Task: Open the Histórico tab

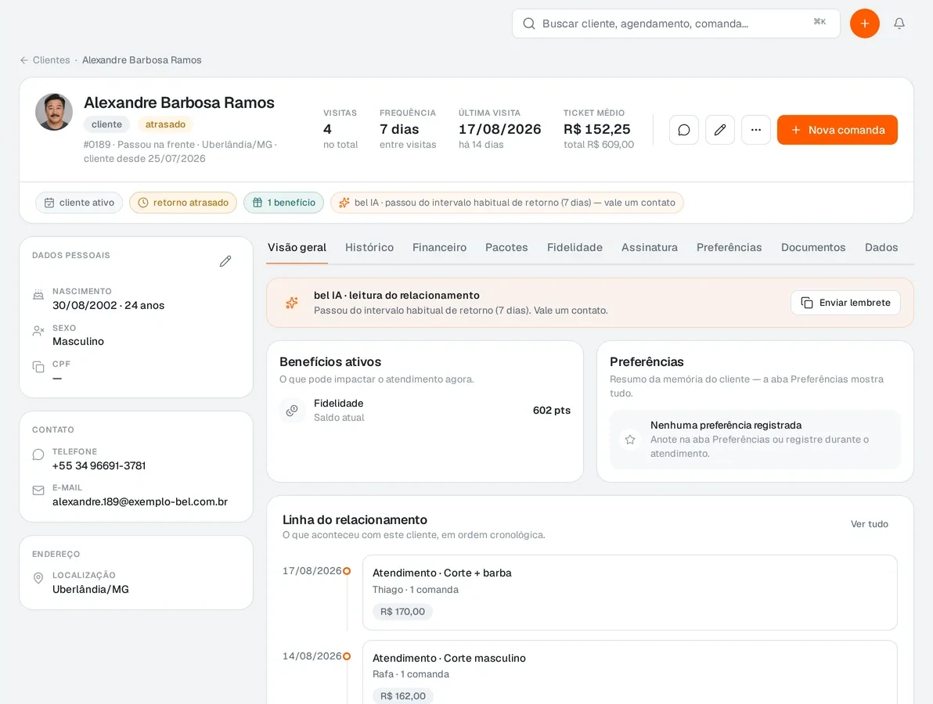Action: (369, 247)
